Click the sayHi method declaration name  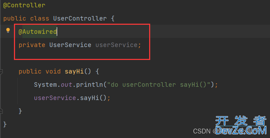tap(74, 71)
